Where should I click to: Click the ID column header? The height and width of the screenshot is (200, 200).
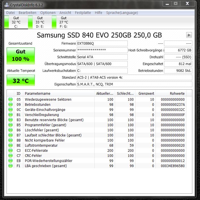tap(18, 94)
